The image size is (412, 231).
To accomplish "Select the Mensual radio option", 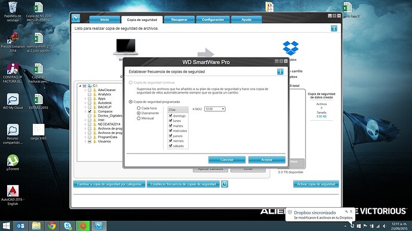I will (x=139, y=118).
